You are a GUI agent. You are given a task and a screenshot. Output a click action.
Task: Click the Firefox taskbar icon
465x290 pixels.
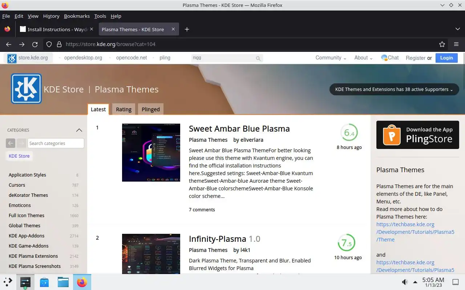(x=82, y=282)
